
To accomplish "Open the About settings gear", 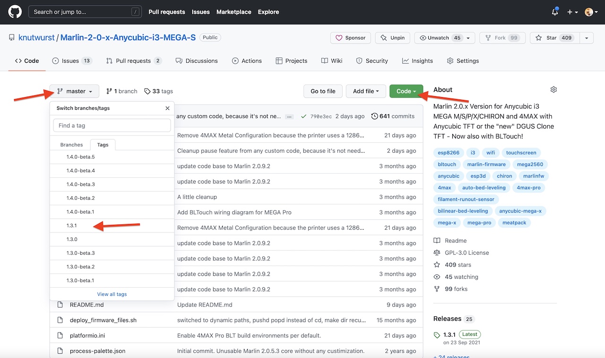I will tap(553, 90).
